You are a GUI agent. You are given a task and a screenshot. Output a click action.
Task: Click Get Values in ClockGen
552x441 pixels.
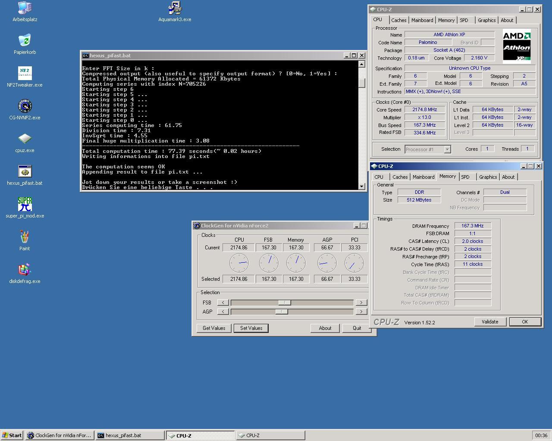pos(214,328)
